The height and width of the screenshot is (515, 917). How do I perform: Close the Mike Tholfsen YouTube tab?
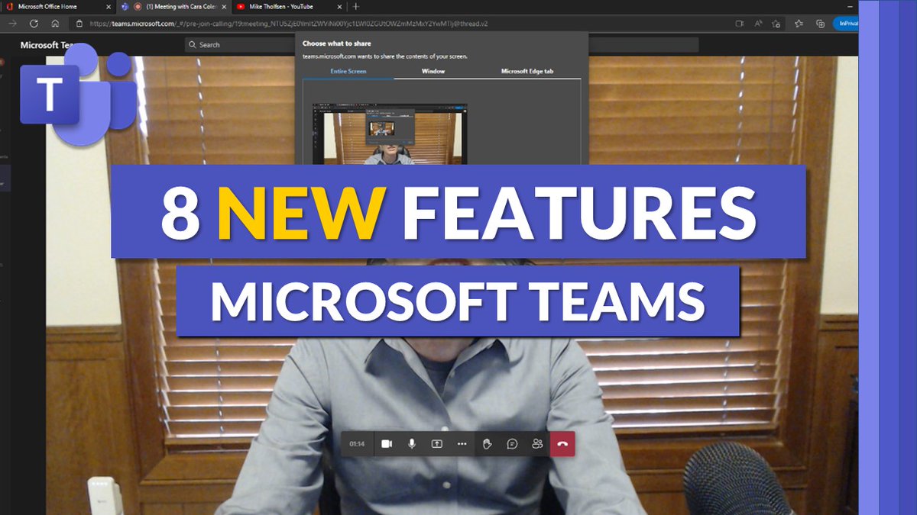338,6
